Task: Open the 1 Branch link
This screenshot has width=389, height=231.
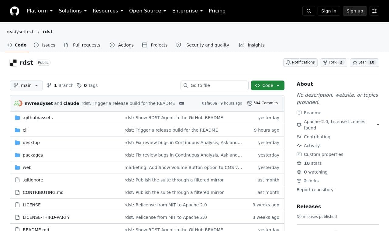Action: [x=60, y=85]
